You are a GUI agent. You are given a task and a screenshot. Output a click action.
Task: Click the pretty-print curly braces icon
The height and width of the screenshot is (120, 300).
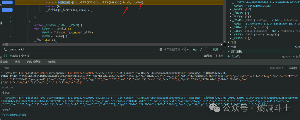click(x=6, y=55)
